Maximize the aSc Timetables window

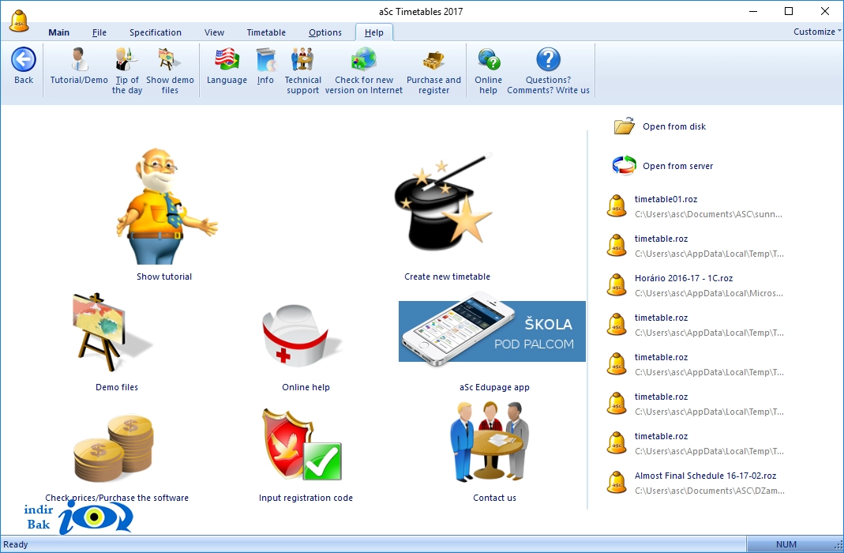tap(789, 11)
